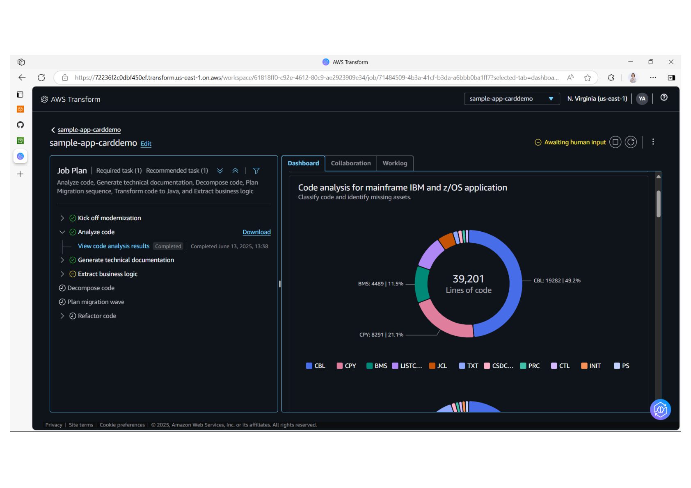Open the tabs panel icon in the vertical sidebar
This screenshot has width=691, height=488.
20,94
